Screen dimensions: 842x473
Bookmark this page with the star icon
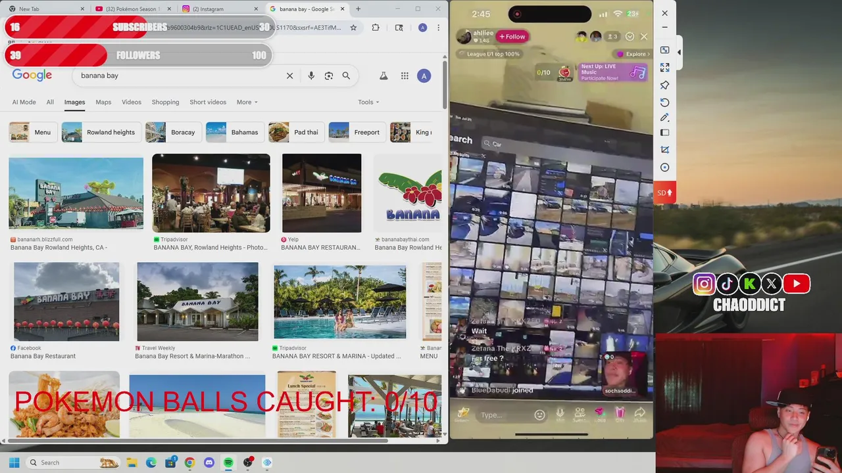[x=353, y=28]
